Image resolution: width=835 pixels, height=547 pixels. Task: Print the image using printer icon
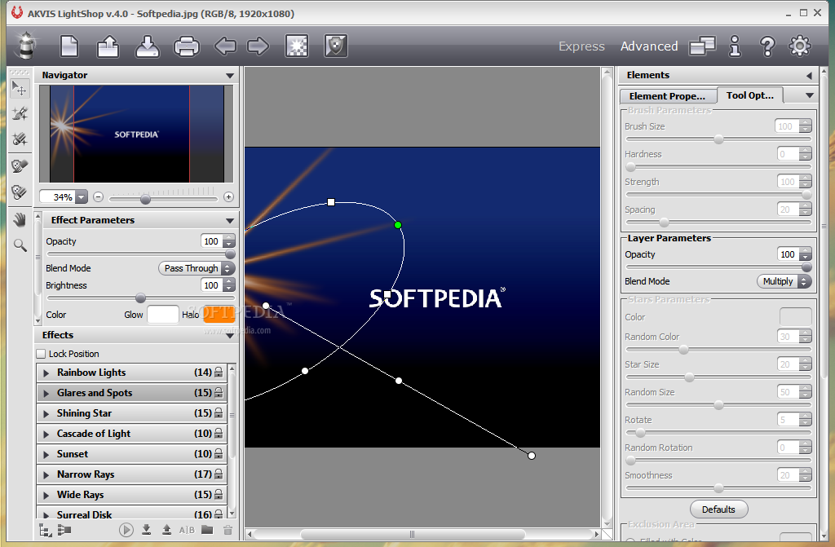(187, 46)
